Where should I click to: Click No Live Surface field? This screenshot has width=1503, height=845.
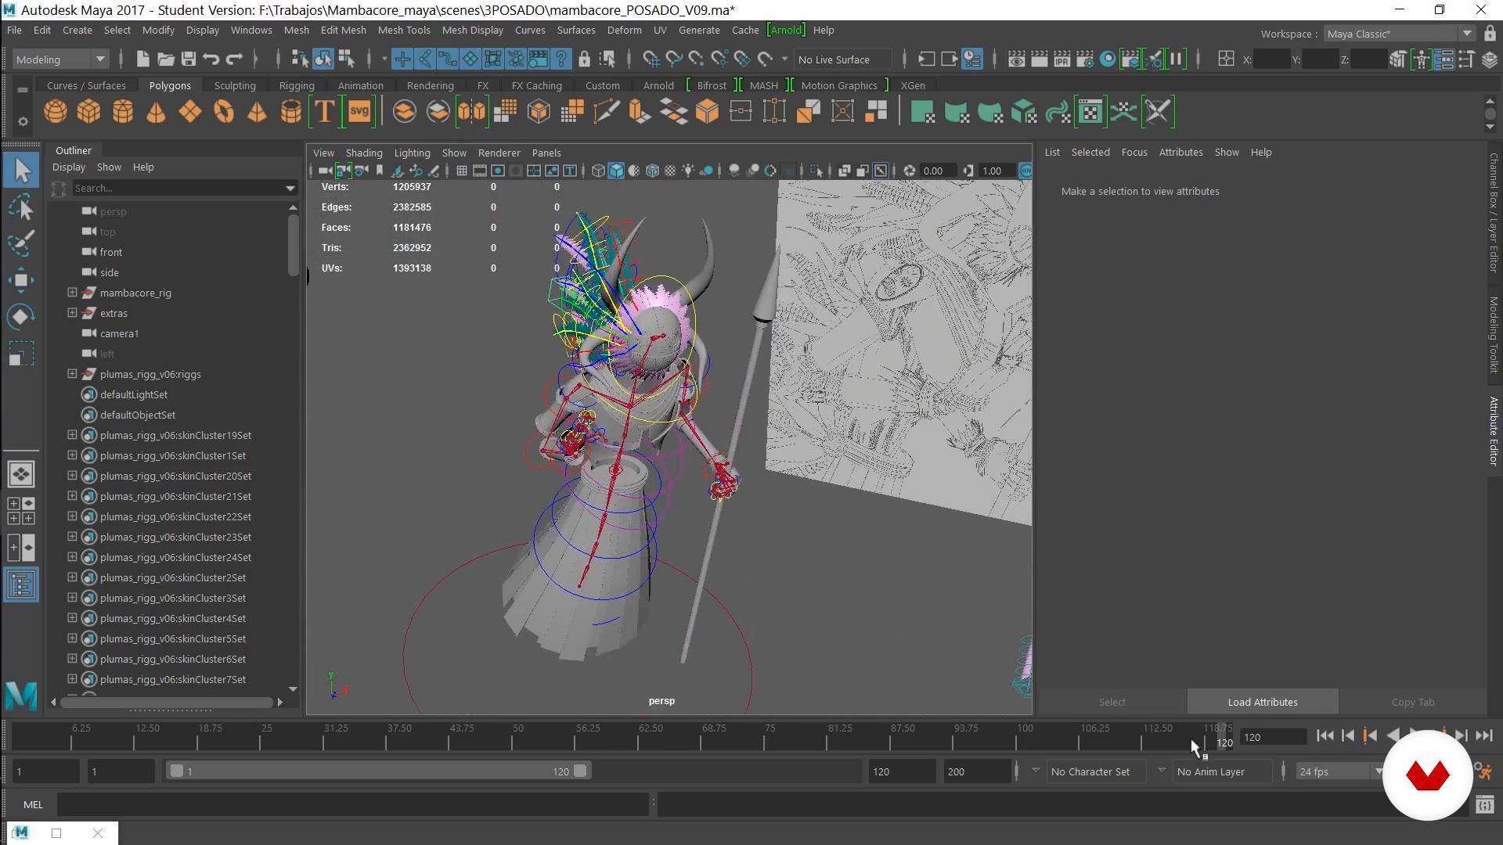tap(843, 59)
